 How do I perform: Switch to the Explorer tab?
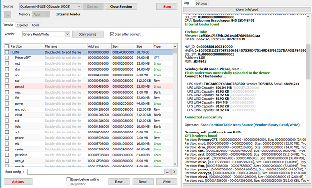22,25
